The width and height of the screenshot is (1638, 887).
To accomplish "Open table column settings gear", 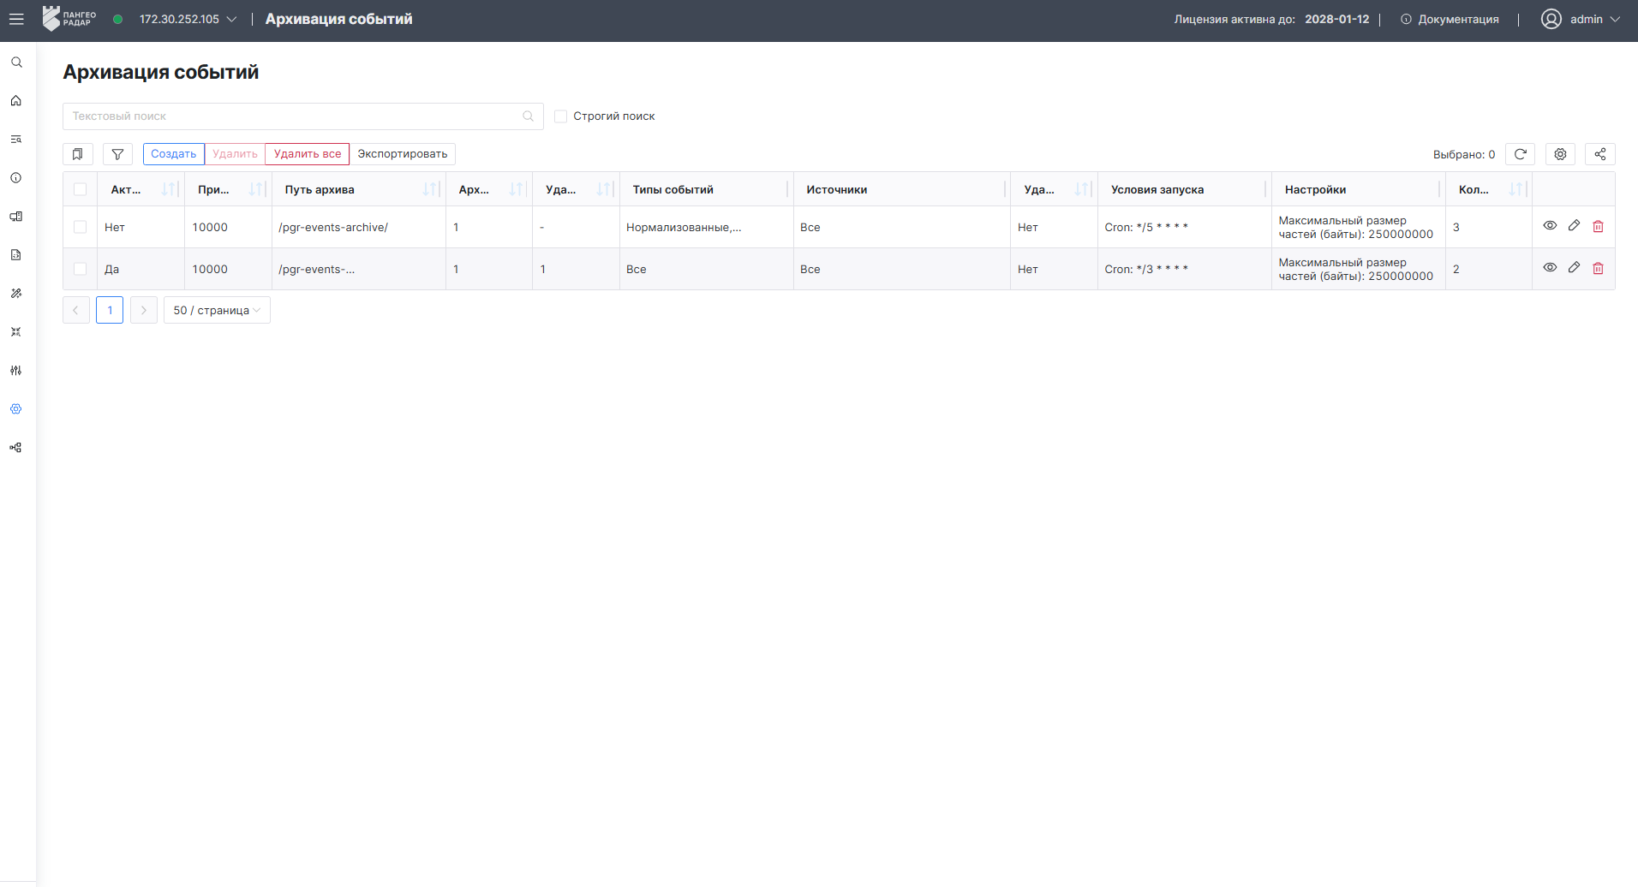I will click(1560, 154).
